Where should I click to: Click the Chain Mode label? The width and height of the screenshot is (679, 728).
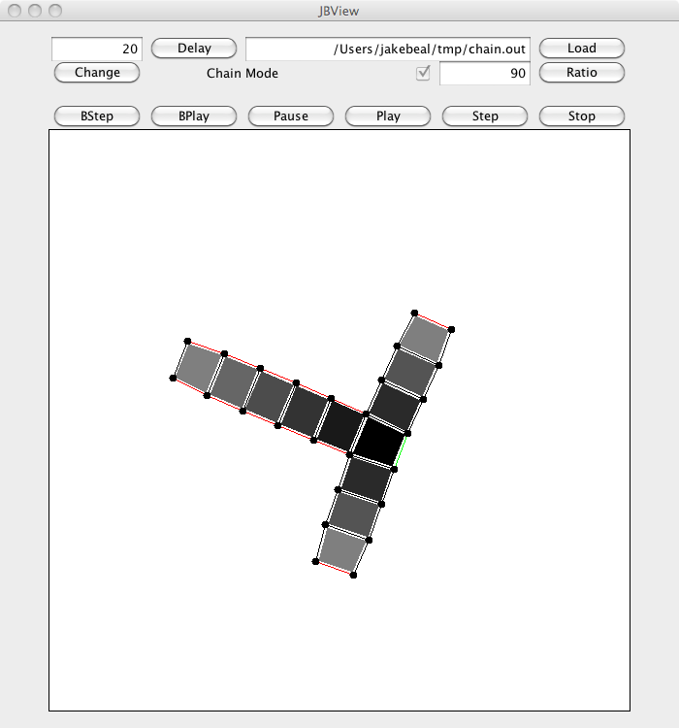tap(242, 74)
